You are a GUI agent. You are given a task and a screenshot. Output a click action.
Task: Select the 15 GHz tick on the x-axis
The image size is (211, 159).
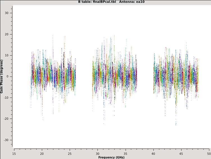tap(14, 153)
